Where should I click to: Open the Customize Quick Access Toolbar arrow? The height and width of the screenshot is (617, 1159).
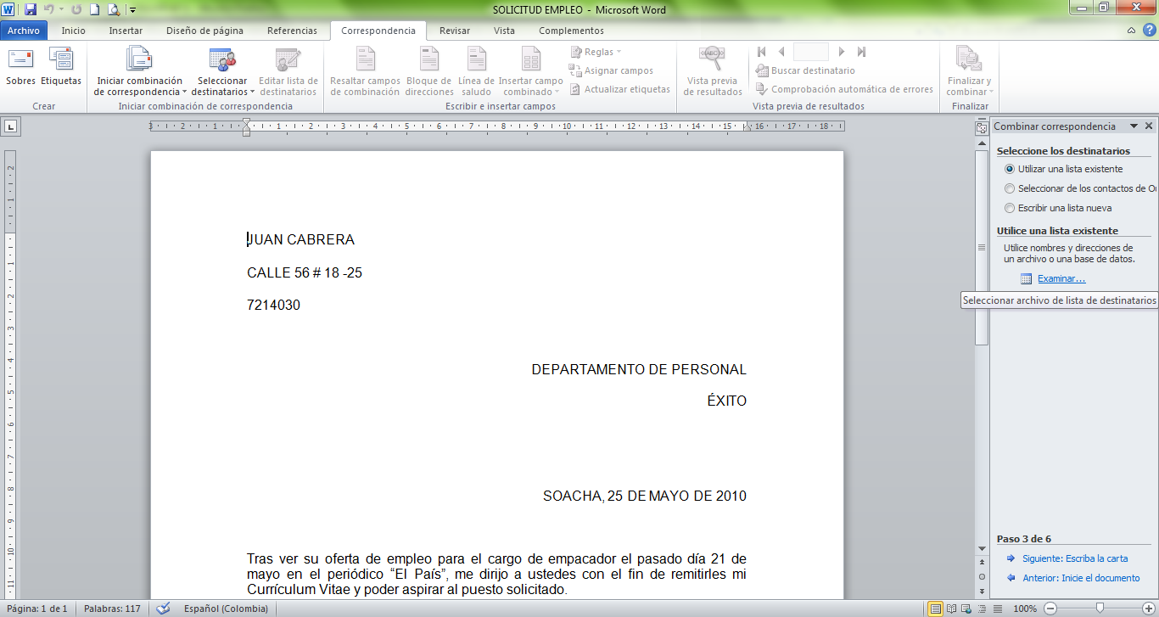point(133,11)
